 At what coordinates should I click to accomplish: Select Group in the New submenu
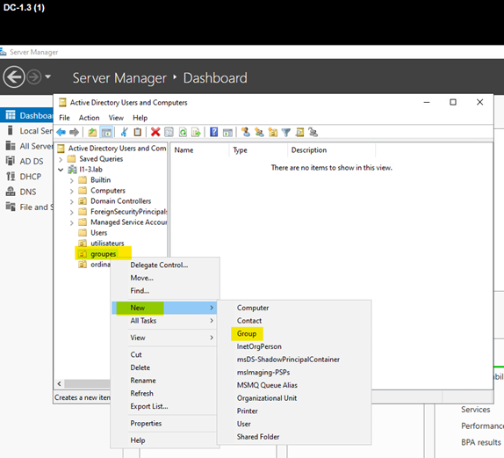pyautogui.click(x=294, y=334)
